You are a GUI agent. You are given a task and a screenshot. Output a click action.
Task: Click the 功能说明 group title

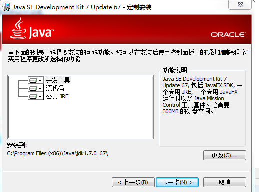point(175,70)
